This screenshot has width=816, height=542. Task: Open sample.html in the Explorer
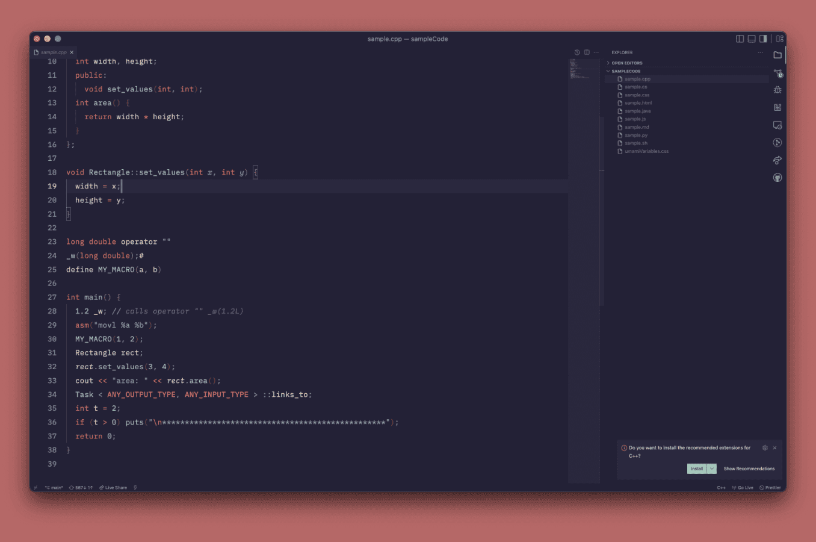(x=638, y=103)
